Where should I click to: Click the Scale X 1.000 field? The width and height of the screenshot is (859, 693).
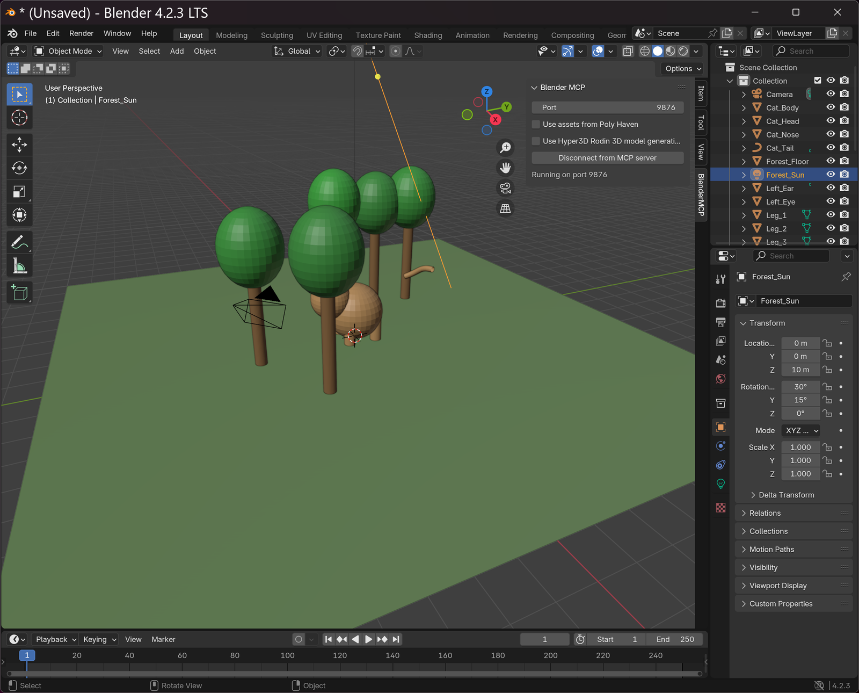click(x=800, y=447)
